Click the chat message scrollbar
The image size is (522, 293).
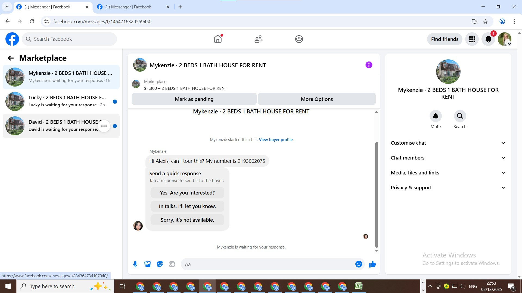377,195
